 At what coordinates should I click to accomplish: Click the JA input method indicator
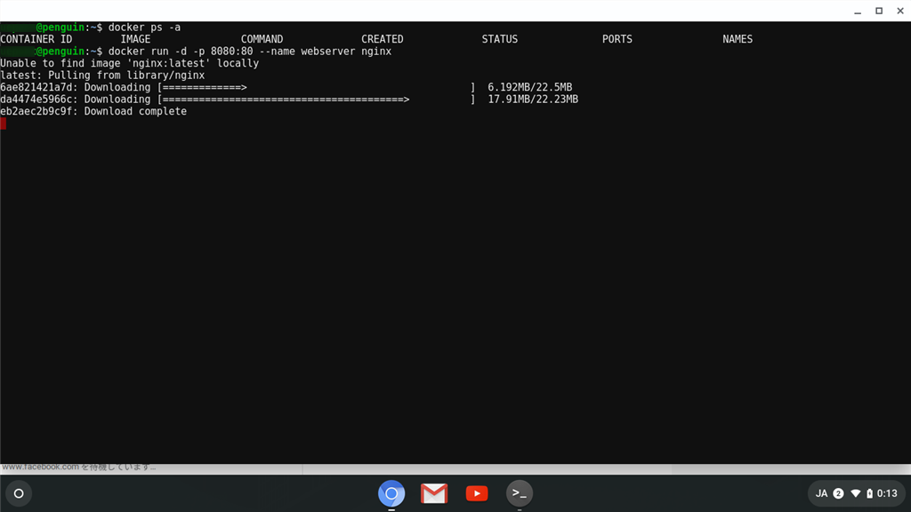[x=821, y=493]
